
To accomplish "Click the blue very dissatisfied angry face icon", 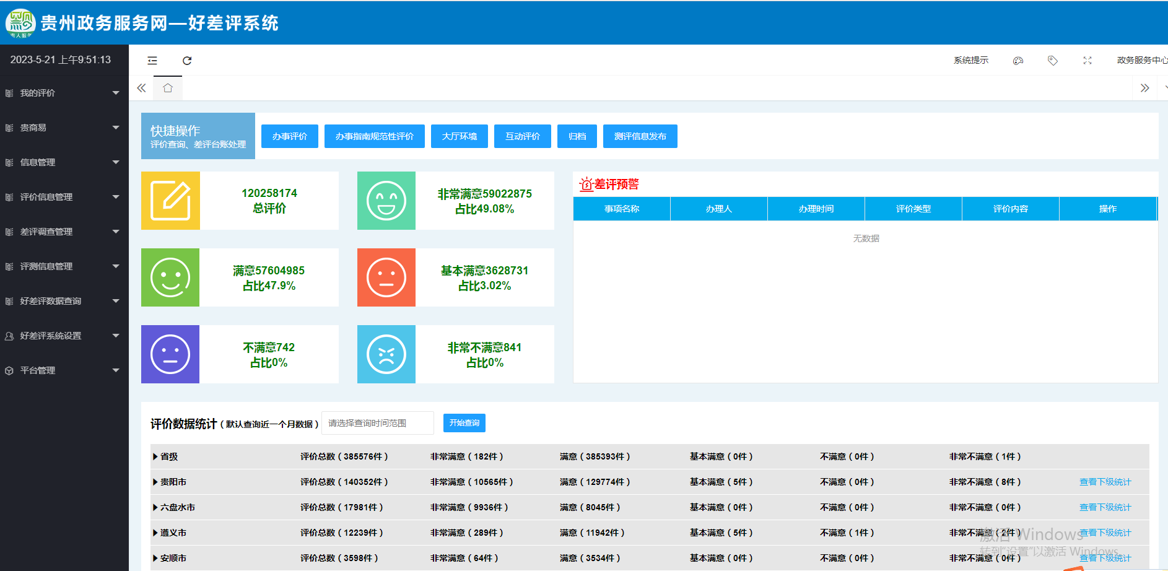I will tap(386, 354).
